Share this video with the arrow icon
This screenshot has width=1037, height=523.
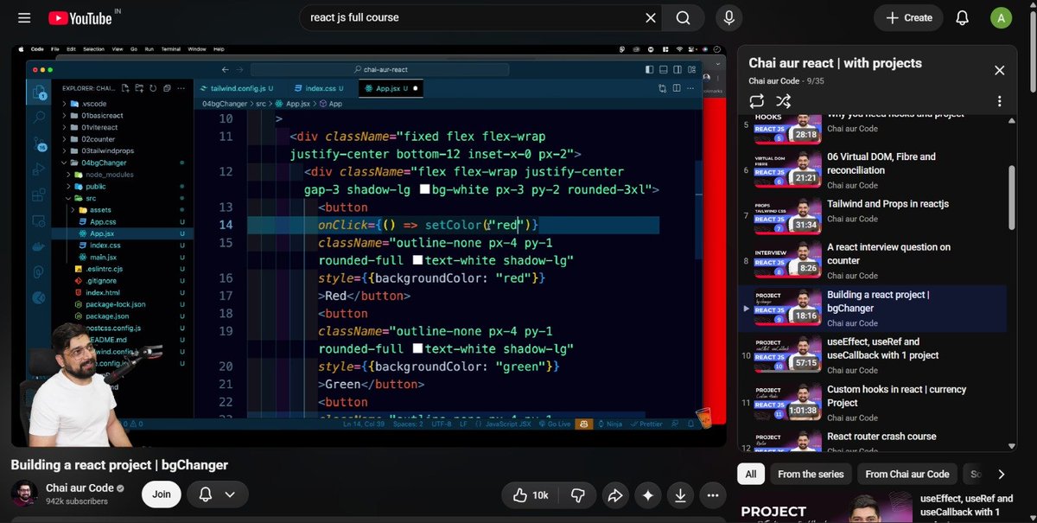(615, 495)
